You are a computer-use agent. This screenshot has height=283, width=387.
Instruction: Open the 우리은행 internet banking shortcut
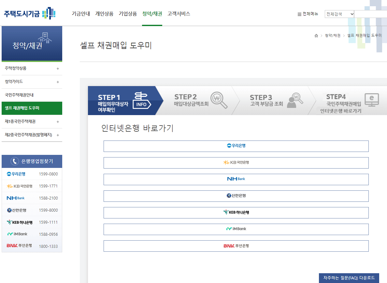pos(236,146)
